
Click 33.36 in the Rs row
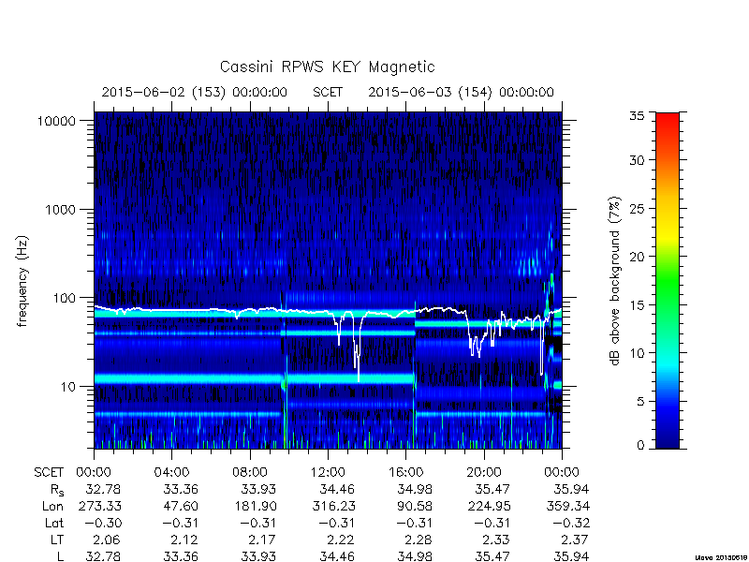tap(181, 489)
